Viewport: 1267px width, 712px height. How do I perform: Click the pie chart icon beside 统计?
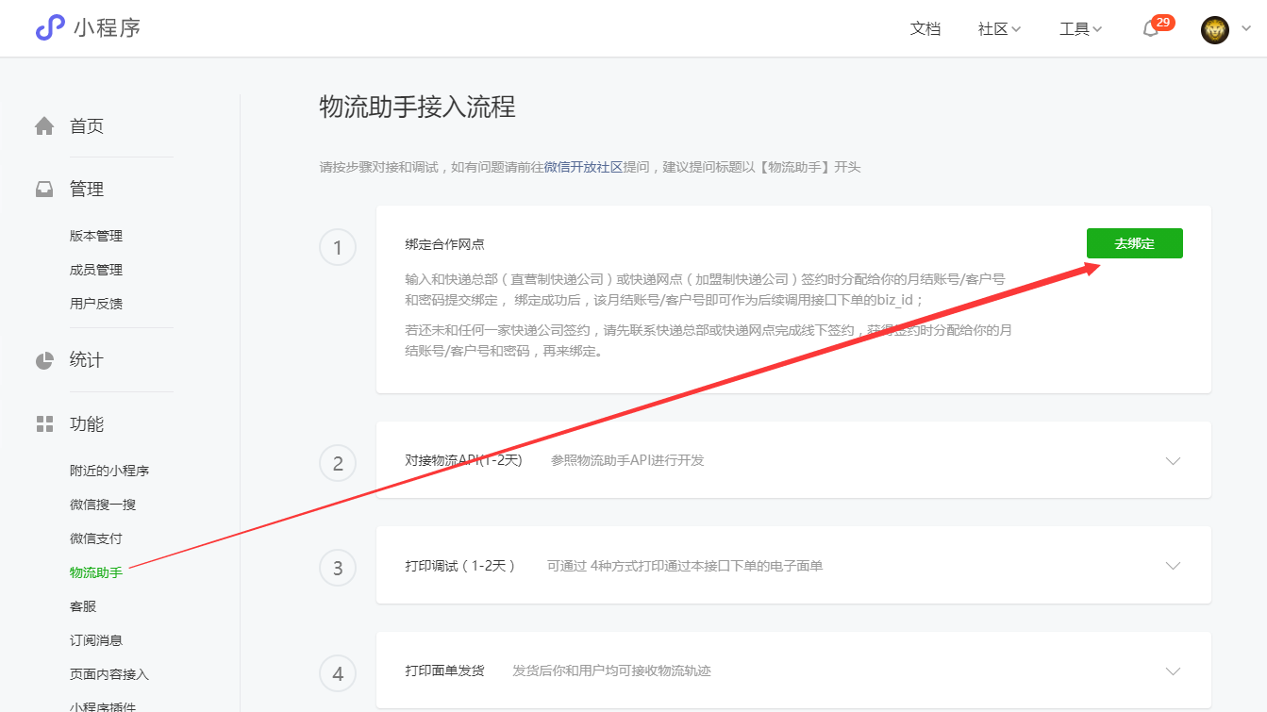44,360
